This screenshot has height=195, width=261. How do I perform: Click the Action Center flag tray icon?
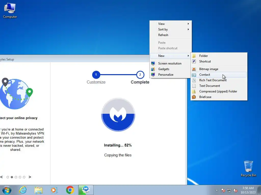(223, 190)
